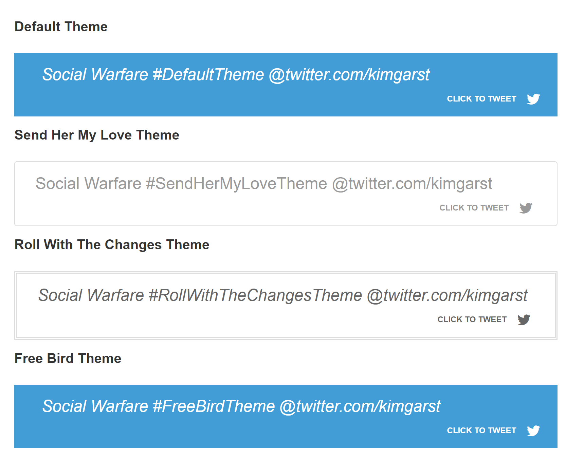The image size is (566, 458).
Task: Select the Send Her My Love Theme heading
Action: [97, 135]
